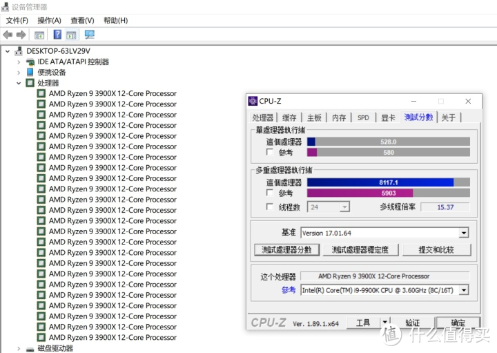Viewport: 497px width, 353px height.
Task: Click the Back arrow in Device Manager toolbar
Action: pyautogui.click(x=8, y=35)
